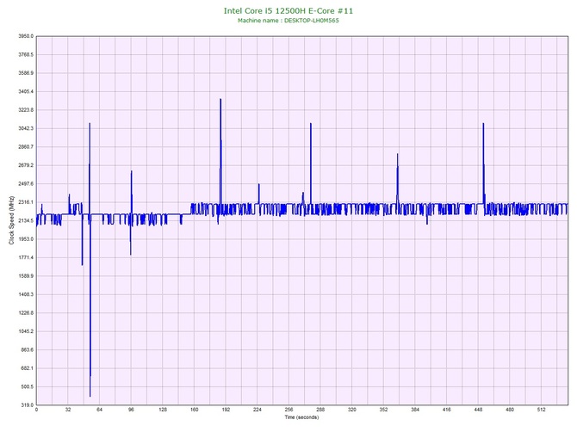Click the y-axis value 1226.8
This screenshot has height=432, width=577.
coord(26,313)
